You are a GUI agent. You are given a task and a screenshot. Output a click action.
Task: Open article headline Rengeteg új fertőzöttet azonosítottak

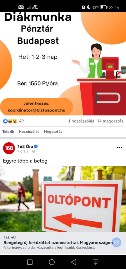click(x=58, y=243)
